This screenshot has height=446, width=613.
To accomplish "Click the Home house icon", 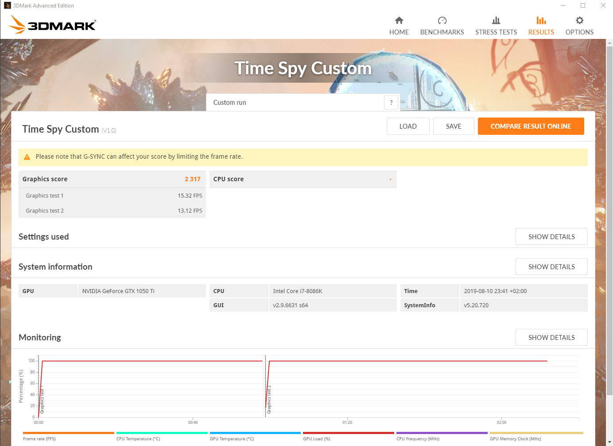I will tap(399, 20).
